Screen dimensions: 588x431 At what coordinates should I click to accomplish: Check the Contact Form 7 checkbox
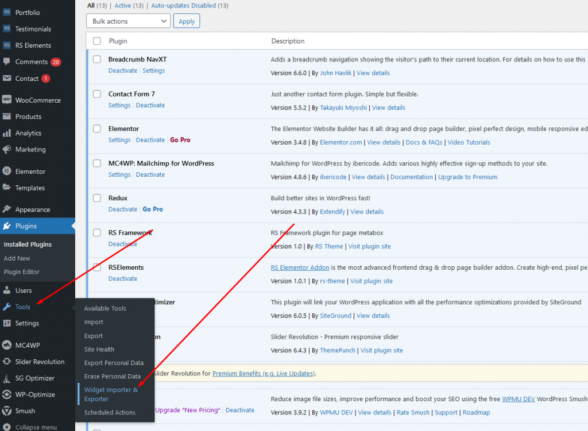coord(96,94)
